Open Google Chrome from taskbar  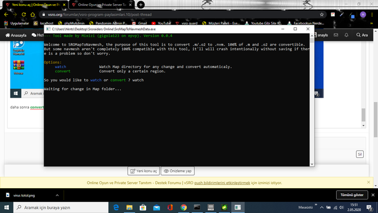(x=184, y=208)
